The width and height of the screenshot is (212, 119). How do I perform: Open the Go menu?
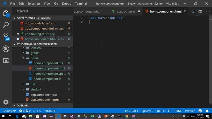coord(56,4)
